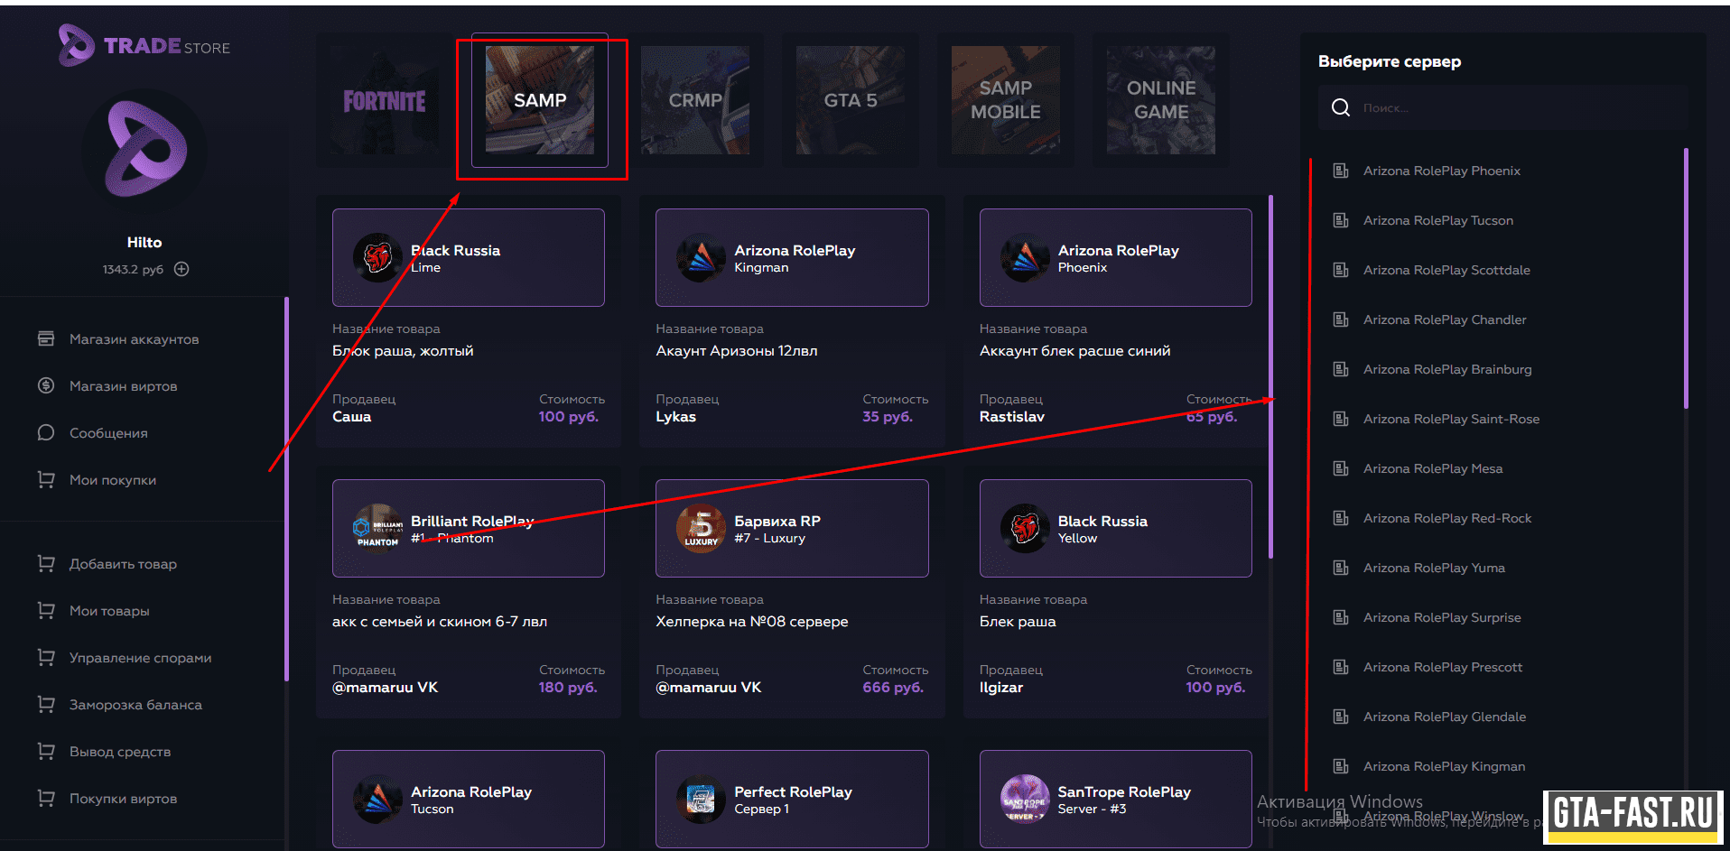Open the Arizona RolePlay Tucson listing card

tap(469, 799)
